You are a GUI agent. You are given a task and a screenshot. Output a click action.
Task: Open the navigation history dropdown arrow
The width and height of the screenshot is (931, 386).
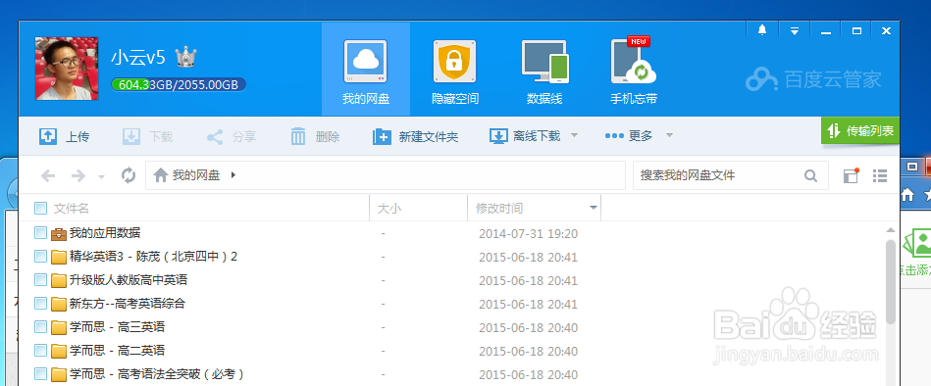pyautogui.click(x=101, y=176)
